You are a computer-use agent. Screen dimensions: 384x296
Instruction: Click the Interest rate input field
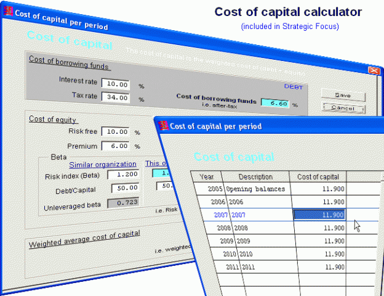point(115,84)
